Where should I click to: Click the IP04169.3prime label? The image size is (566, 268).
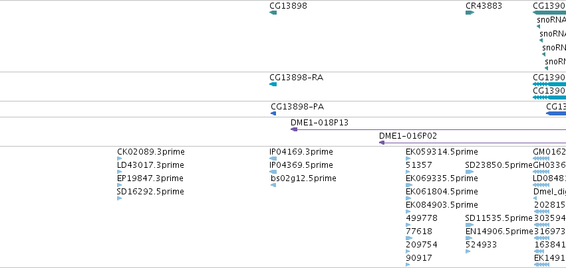(301, 151)
